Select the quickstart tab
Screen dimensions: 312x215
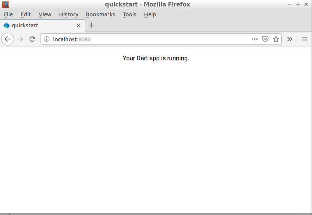coord(42,25)
